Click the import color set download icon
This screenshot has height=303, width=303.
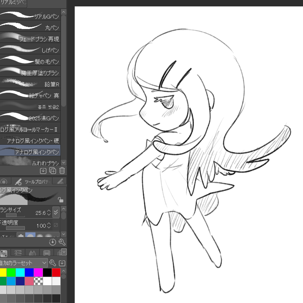tap(62, 263)
